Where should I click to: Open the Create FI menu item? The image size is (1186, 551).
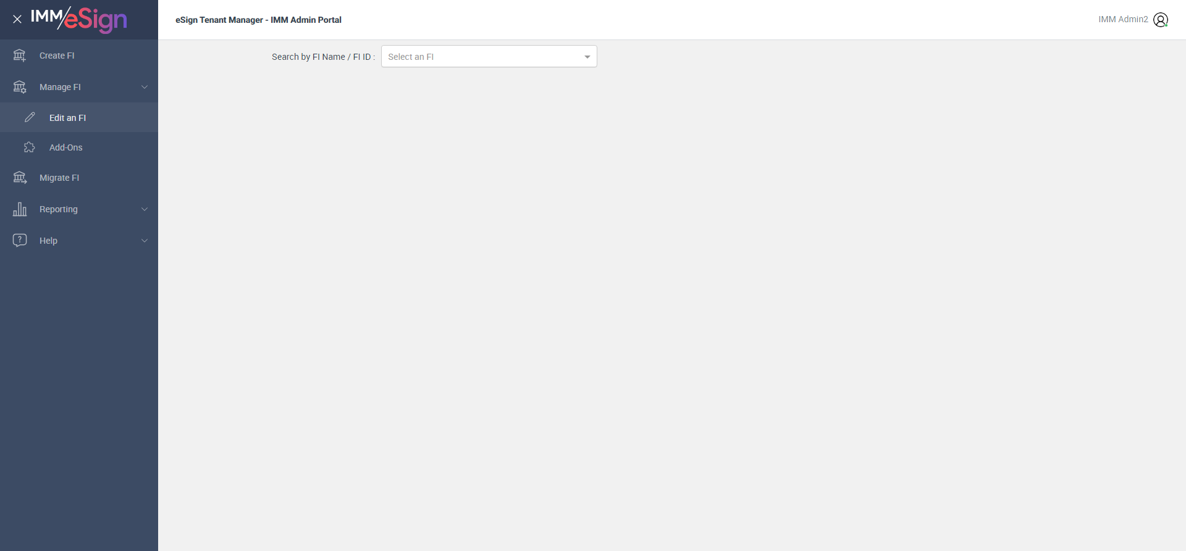[79, 56]
